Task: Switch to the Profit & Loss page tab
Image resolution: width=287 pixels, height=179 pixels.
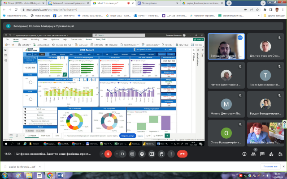Action: [x=46, y=135]
